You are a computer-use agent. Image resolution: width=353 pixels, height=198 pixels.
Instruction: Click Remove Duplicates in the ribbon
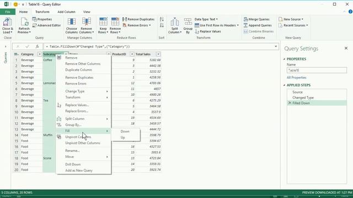(138, 19)
